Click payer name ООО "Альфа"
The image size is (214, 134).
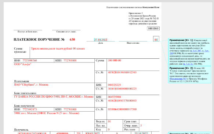tap(22, 64)
